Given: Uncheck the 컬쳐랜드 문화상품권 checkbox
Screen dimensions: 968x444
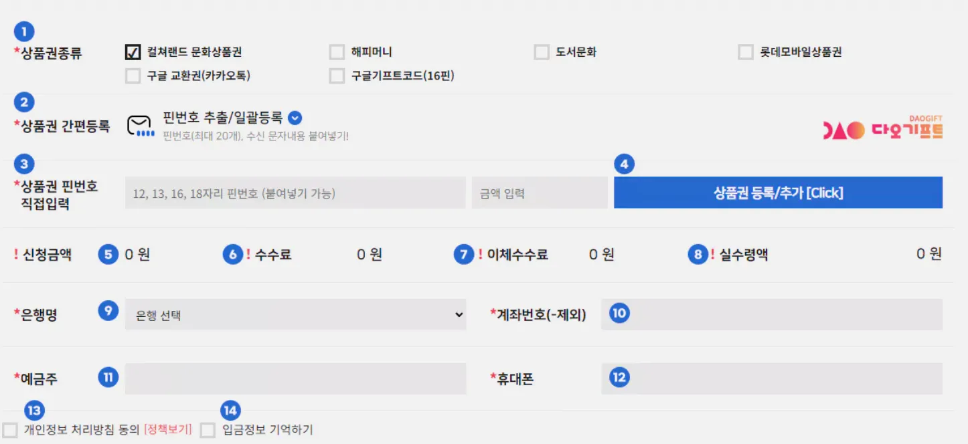Looking at the screenshot, I should click(133, 52).
